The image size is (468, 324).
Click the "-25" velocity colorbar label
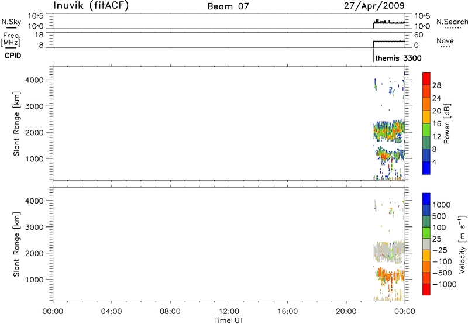439,250
